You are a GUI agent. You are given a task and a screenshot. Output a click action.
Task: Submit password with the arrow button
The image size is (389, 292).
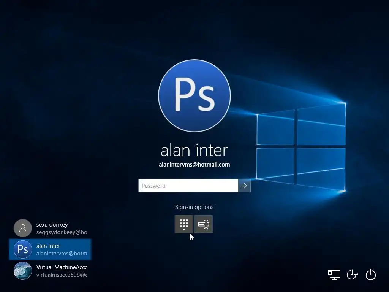pyautogui.click(x=244, y=186)
